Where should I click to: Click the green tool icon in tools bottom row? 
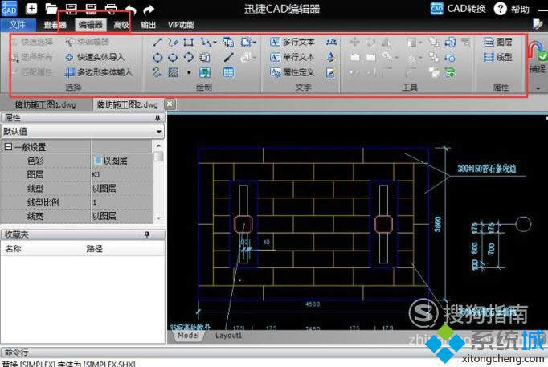tap(450, 72)
